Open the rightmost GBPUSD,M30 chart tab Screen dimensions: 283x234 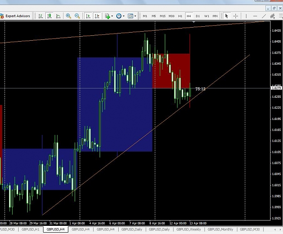point(249,229)
